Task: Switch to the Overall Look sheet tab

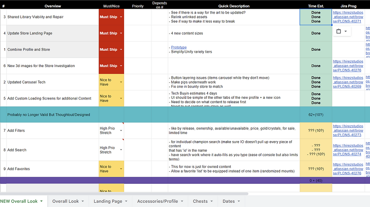Action: 66,201
